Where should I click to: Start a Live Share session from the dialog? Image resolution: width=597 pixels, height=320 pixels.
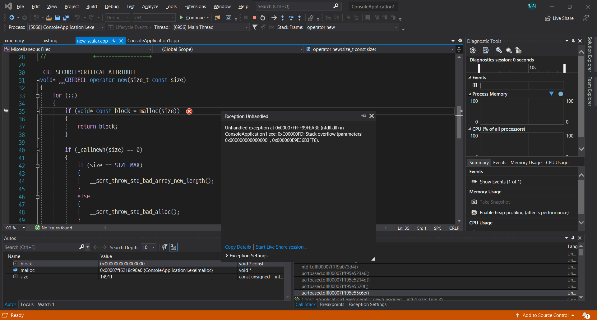click(x=281, y=247)
